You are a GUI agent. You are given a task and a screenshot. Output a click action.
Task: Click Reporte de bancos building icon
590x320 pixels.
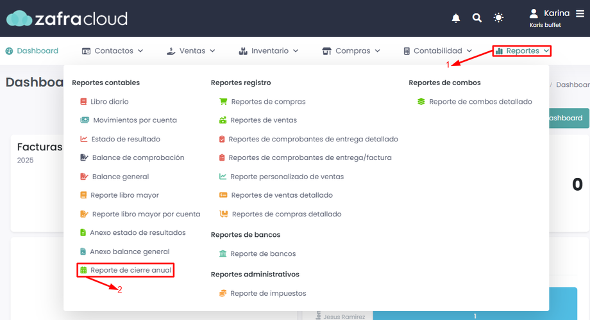click(x=223, y=254)
